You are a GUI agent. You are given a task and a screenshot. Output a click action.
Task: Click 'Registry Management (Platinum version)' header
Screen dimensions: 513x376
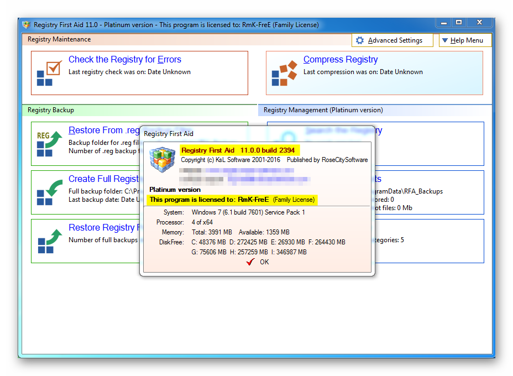(323, 110)
